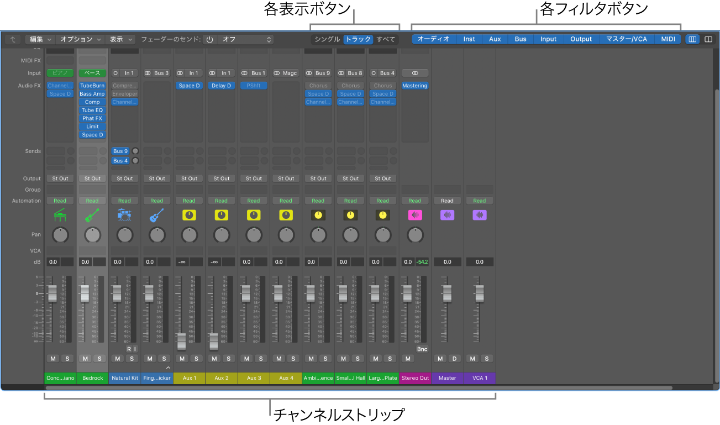Open the 編集 dropdown menu
Viewport: 720px width, 425px height.
point(41,39)
